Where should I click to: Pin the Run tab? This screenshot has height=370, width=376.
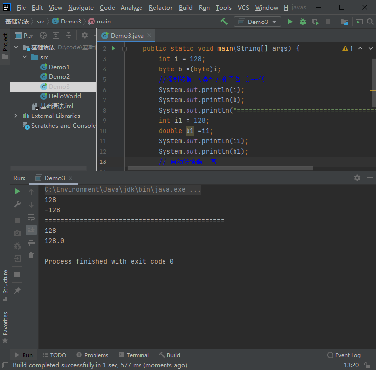click(x=17, y=290)
